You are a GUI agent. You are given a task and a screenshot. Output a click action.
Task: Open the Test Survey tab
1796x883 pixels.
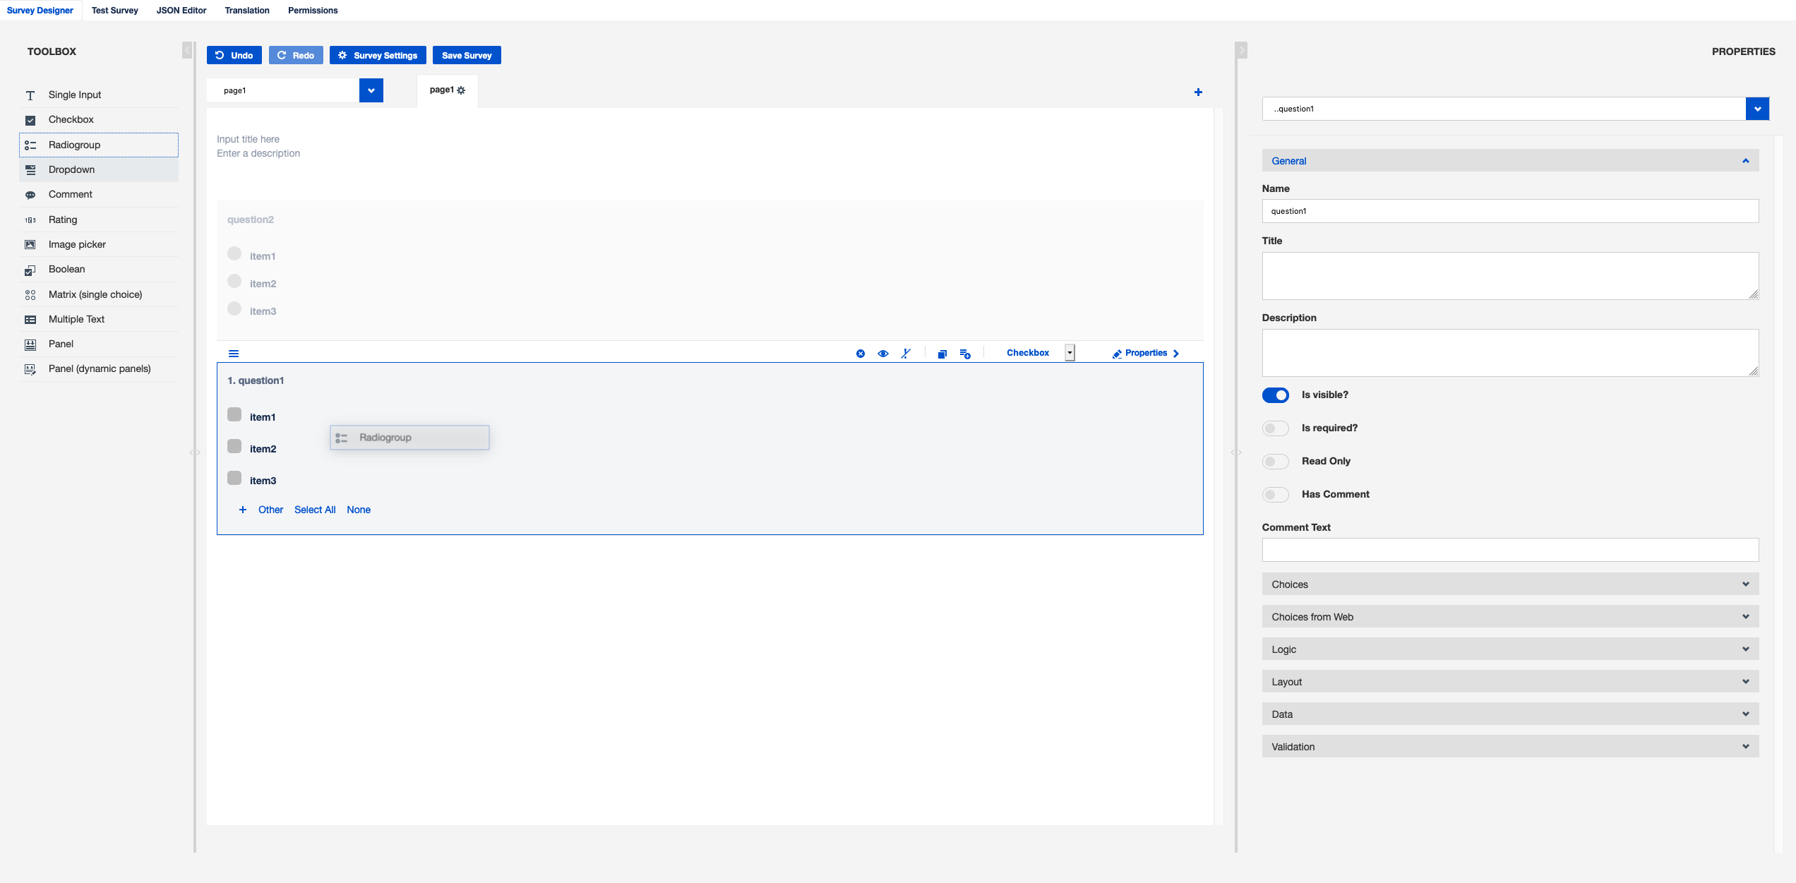tap(114, 11)
